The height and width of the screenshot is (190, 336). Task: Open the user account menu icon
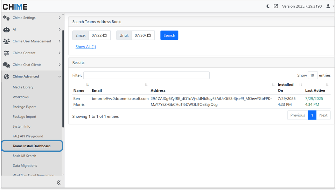coord(328,6)
